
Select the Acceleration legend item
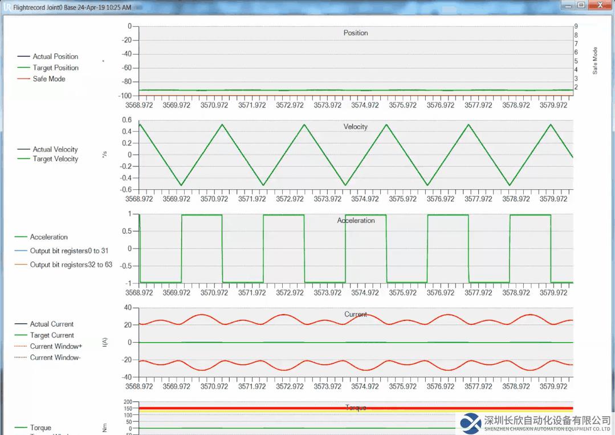(48, 237)
